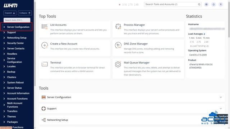
Task: Open Locales in sidebar
Action: tap(11, 66)
